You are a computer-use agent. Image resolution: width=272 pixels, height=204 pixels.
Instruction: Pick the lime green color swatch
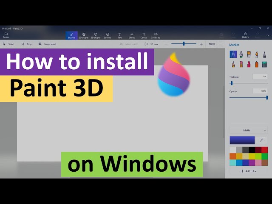coord(258,156)
